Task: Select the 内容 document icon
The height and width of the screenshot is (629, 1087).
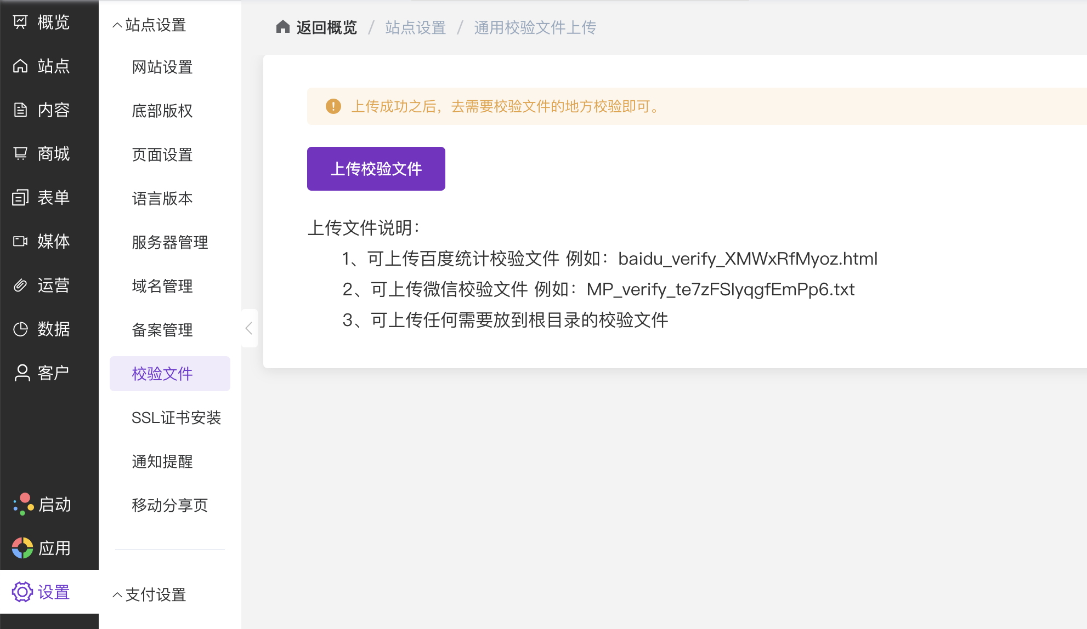Action: 20,110
